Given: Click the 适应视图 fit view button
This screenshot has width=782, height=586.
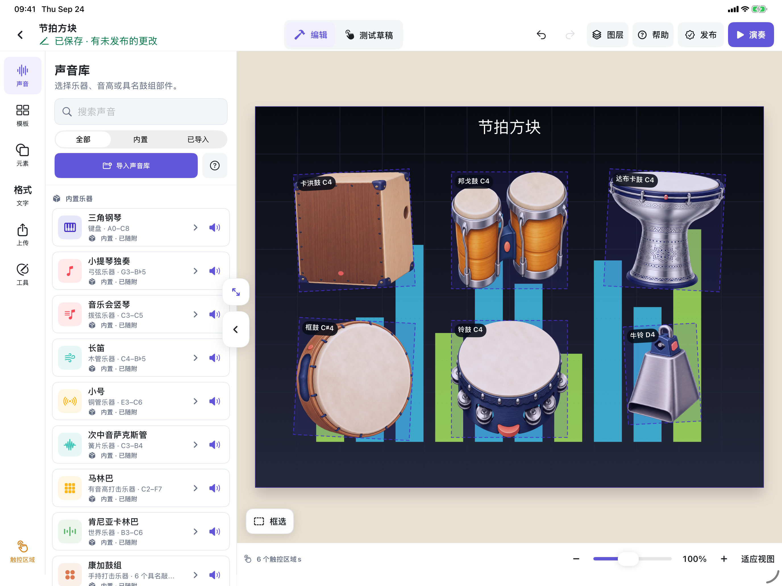Looking at the screenshot, I should pyautogui.click(x=757, y=559).
